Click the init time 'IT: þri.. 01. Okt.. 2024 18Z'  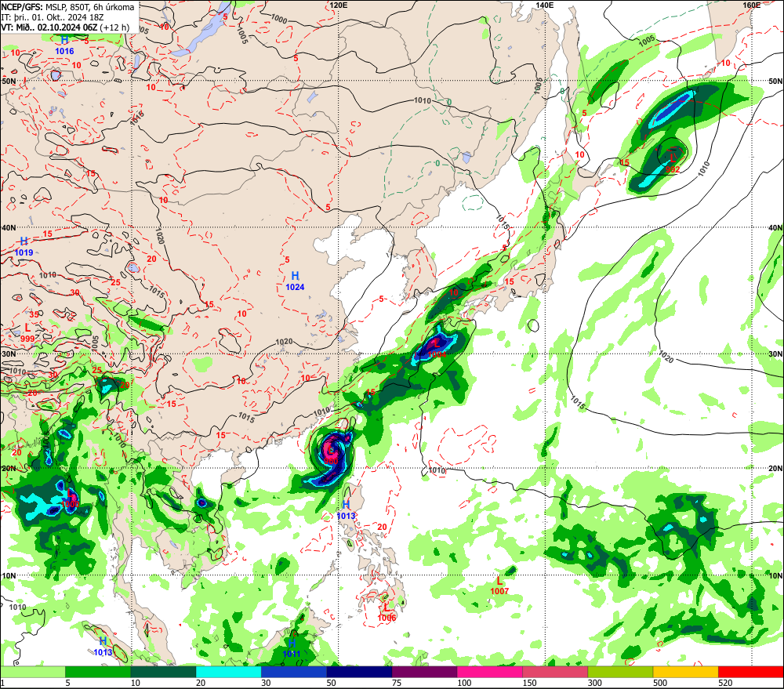(x=53, y=17)
